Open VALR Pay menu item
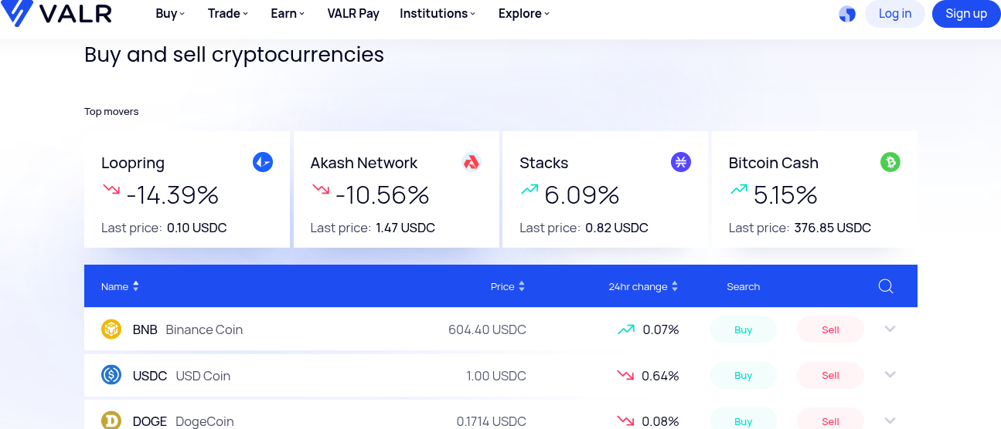This screenshot has width=1001, height=429. pos(353,14)
